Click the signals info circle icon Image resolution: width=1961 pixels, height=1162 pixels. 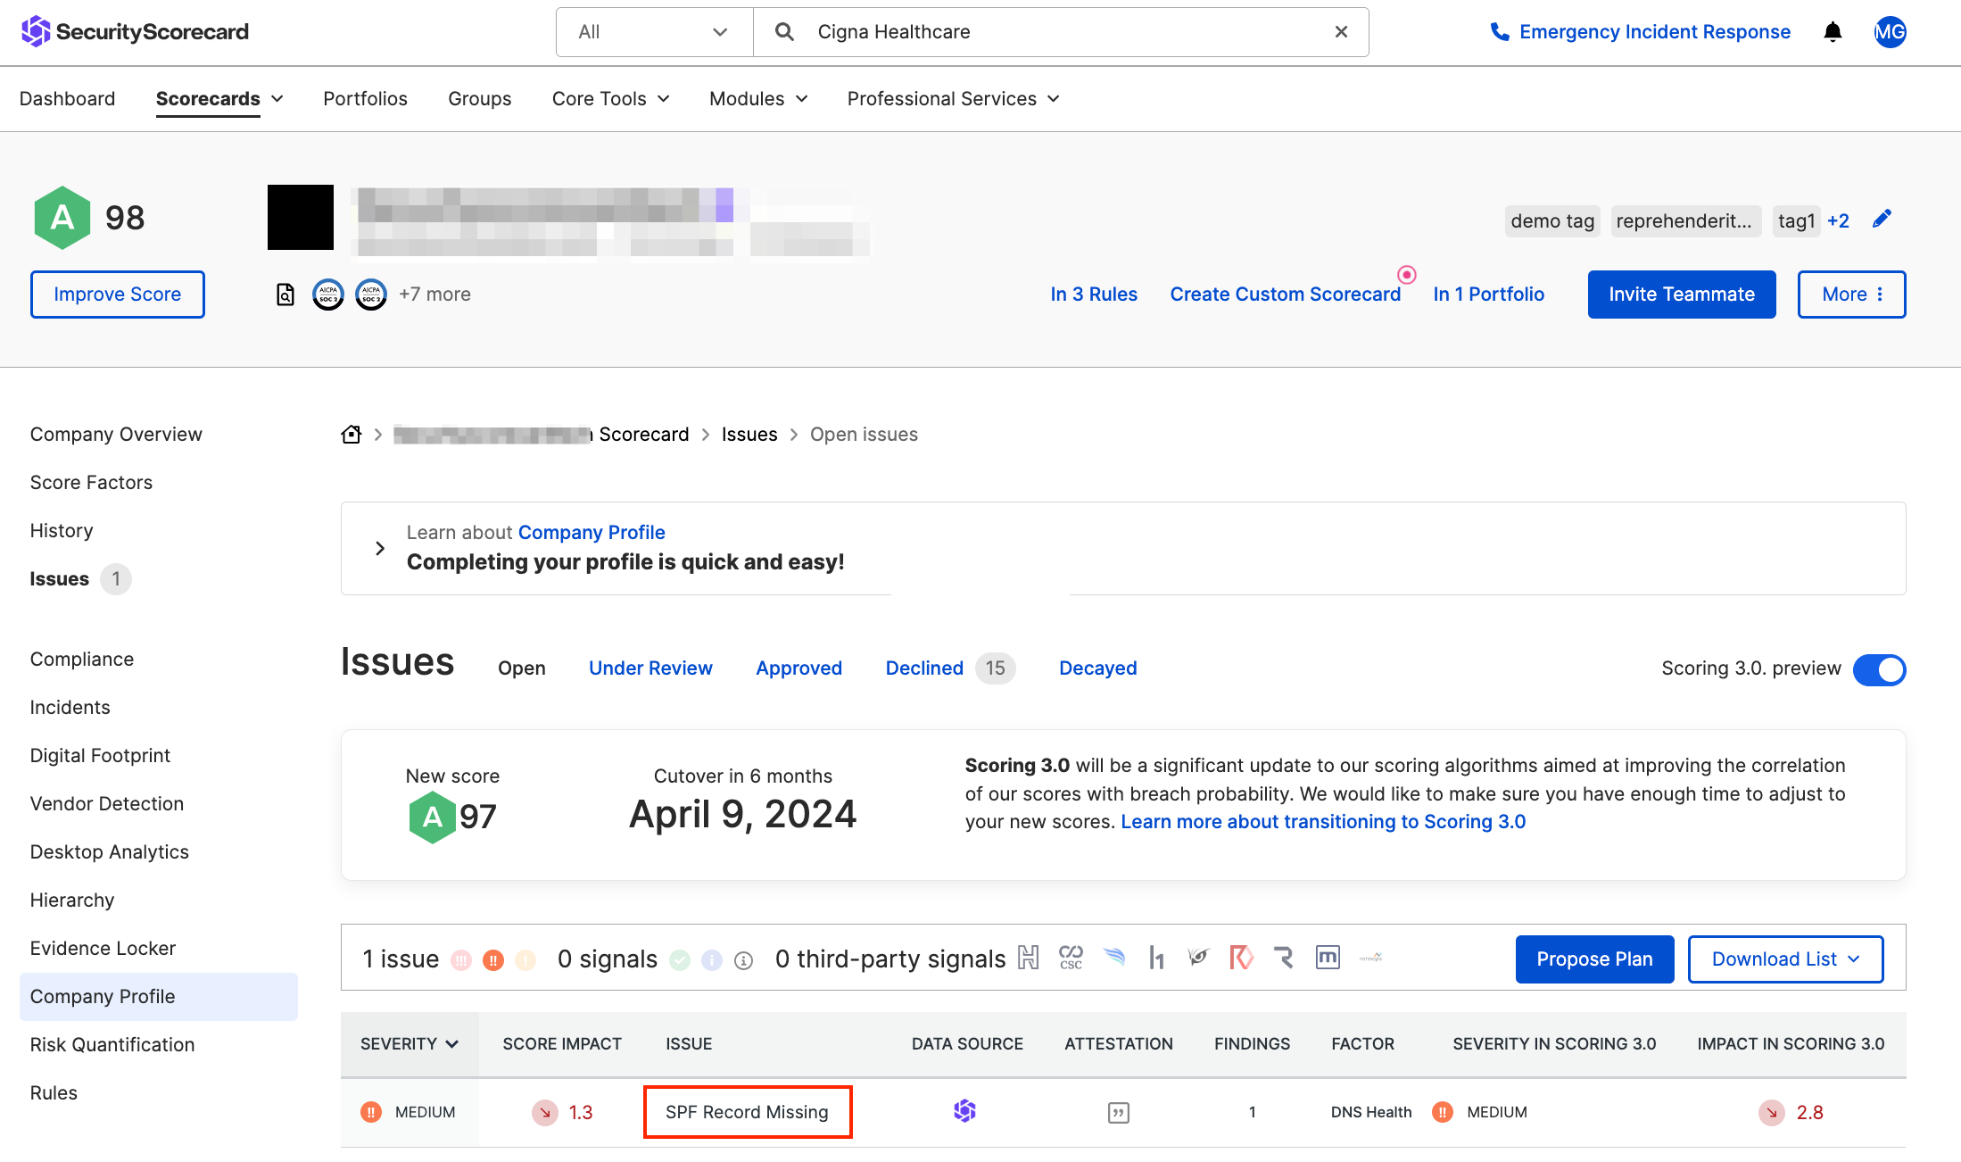(743, 960)
